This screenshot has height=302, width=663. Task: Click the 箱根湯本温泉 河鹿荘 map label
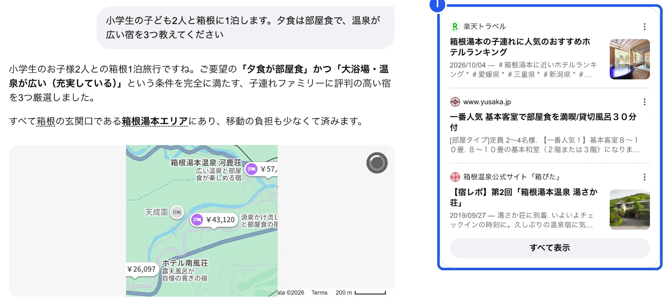[206, 162]
